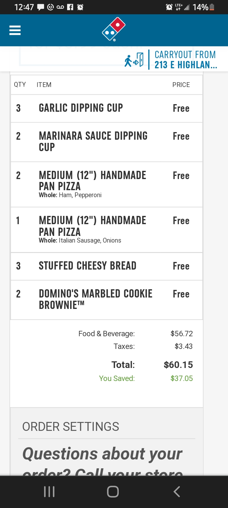
Task: Tap the Domino's logo
Action: pos(114,29)
